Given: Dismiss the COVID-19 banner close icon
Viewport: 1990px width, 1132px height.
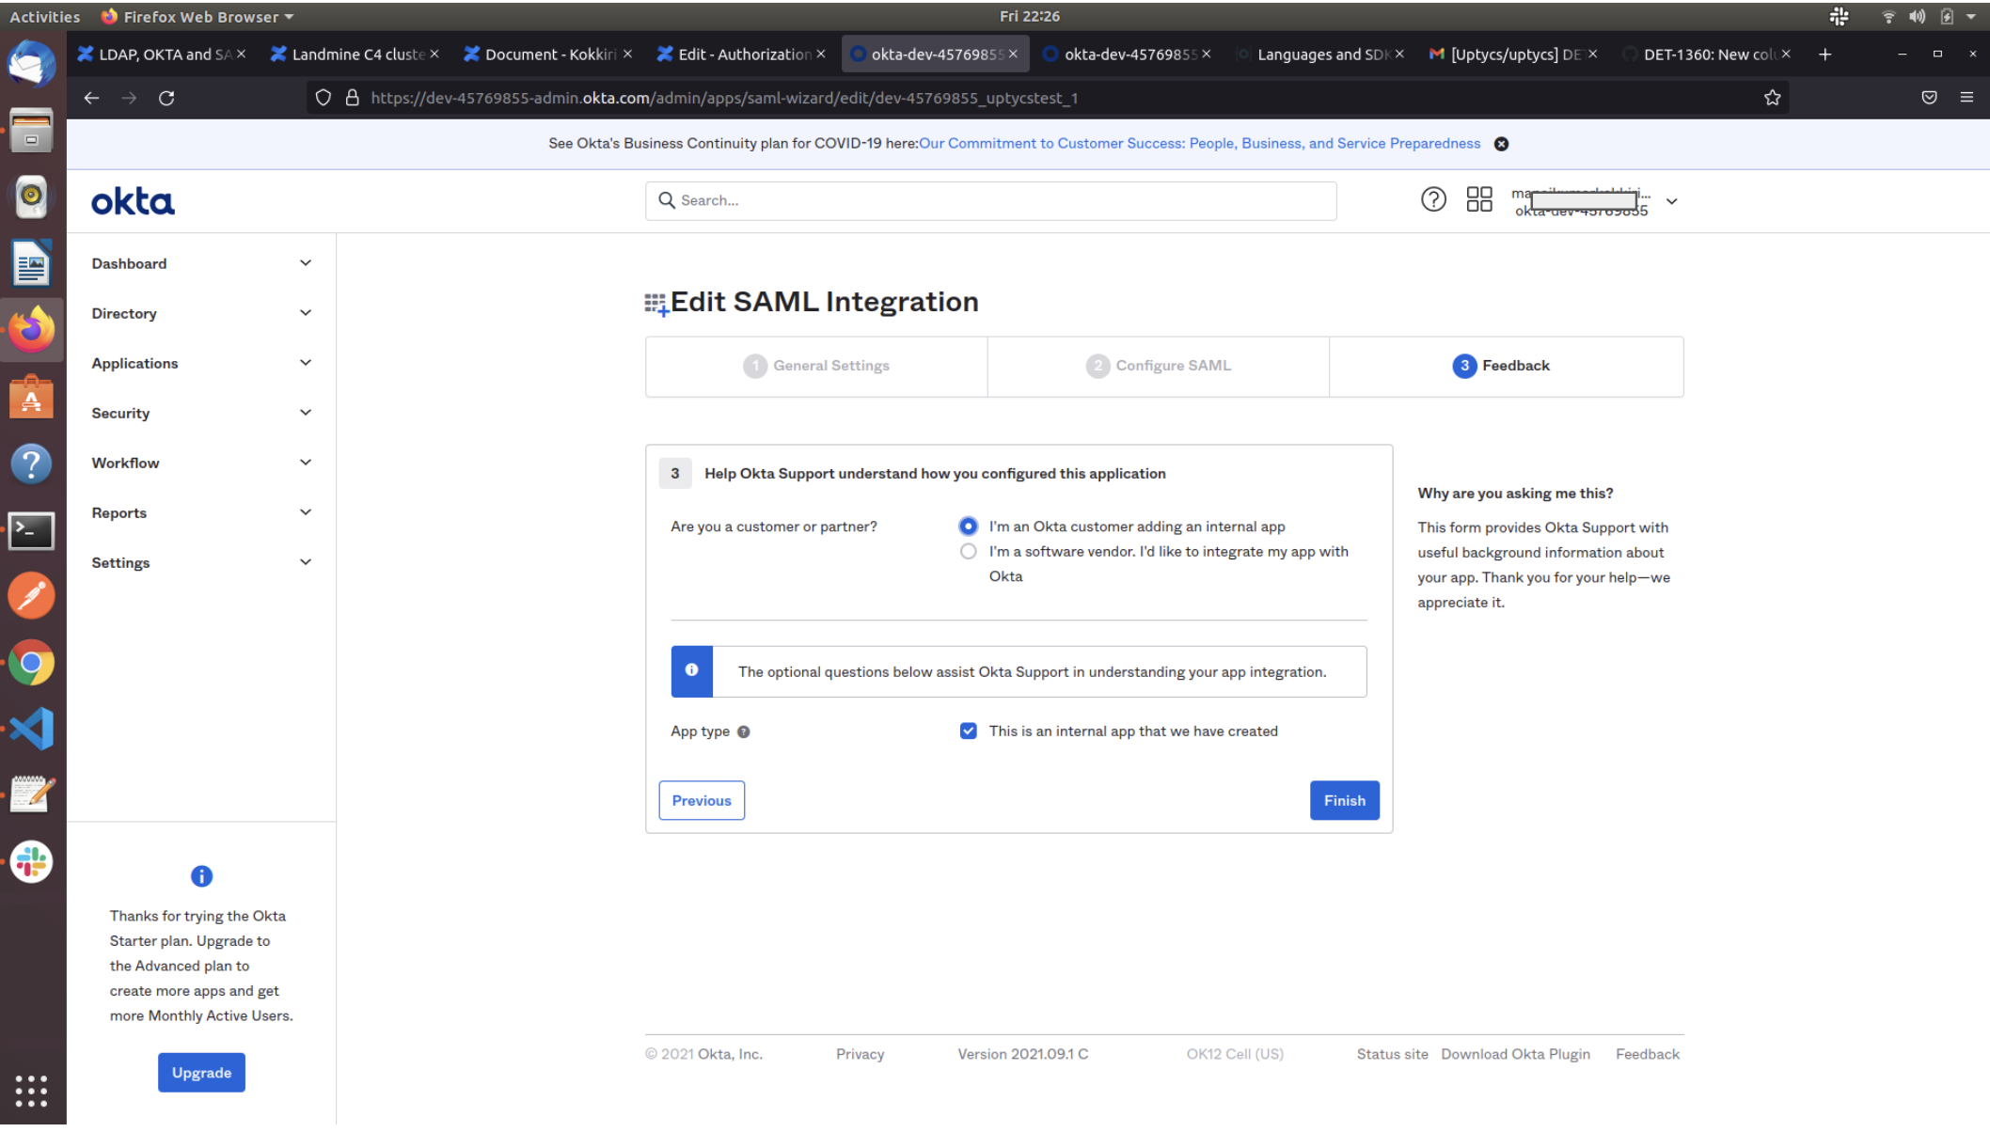Looking at the screenshot, I should [x=1502, y=144].
